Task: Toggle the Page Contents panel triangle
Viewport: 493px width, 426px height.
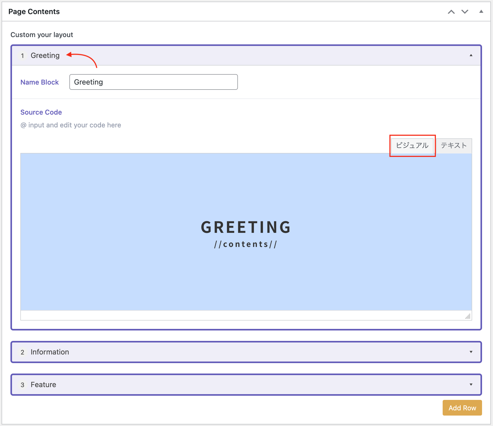Action: 481,11
